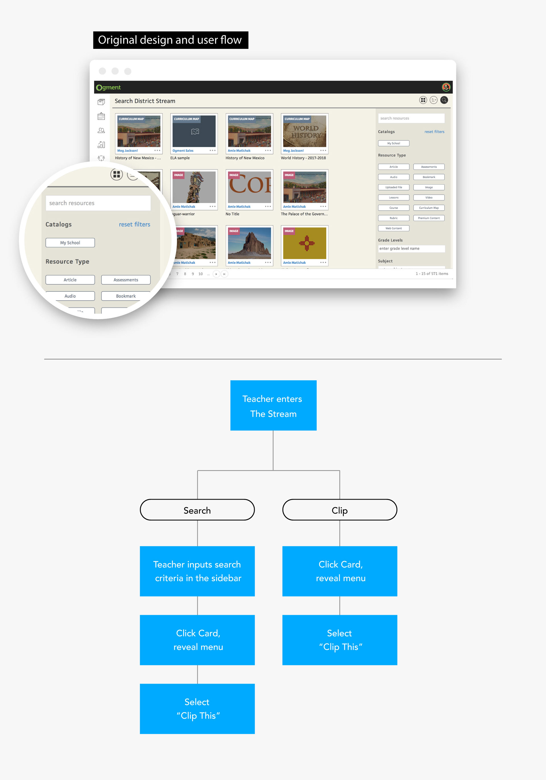
Task: Open ellipsis menu on pueblo image card
Action: click(x=212, y=262)
